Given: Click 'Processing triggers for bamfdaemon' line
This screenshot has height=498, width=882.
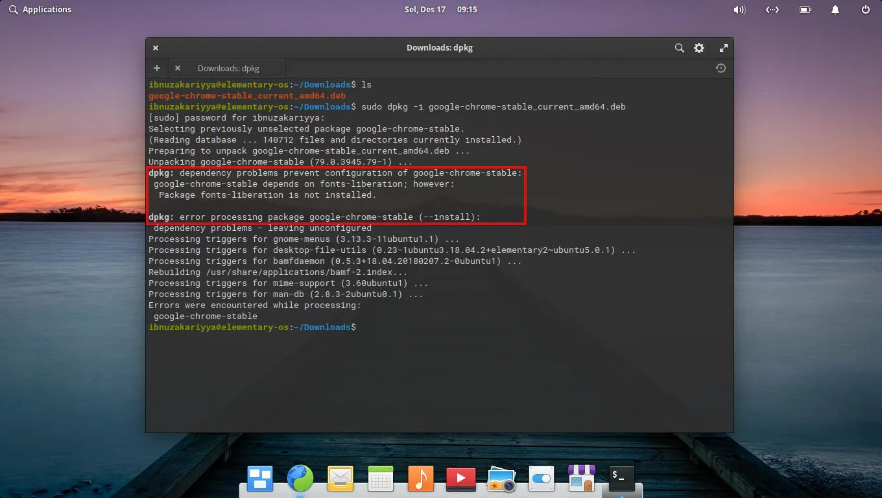Looking at the screenshot, I should [335, 261].
